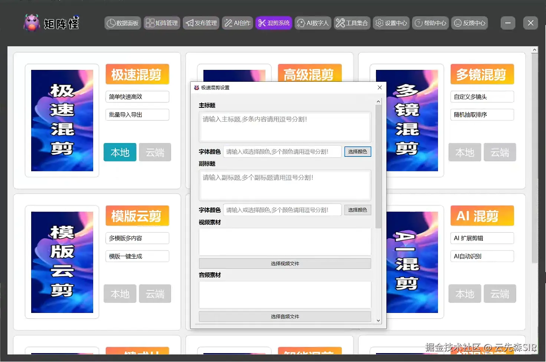Click the AI 混剪 orange title banner
Image resolution: width=546 pixels, height=362 pixels.
point(482,216)
